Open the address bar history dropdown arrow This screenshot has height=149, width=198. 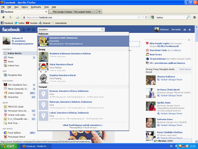pyautogui.click(x=143, y=17)
